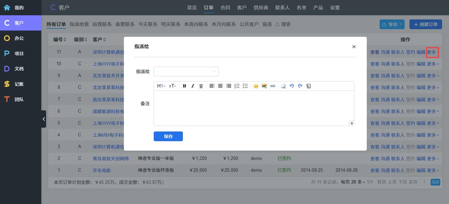Screen dimensions: 449x204
Task: Create an ordered numbered list
Action: (x=237, y=86)
